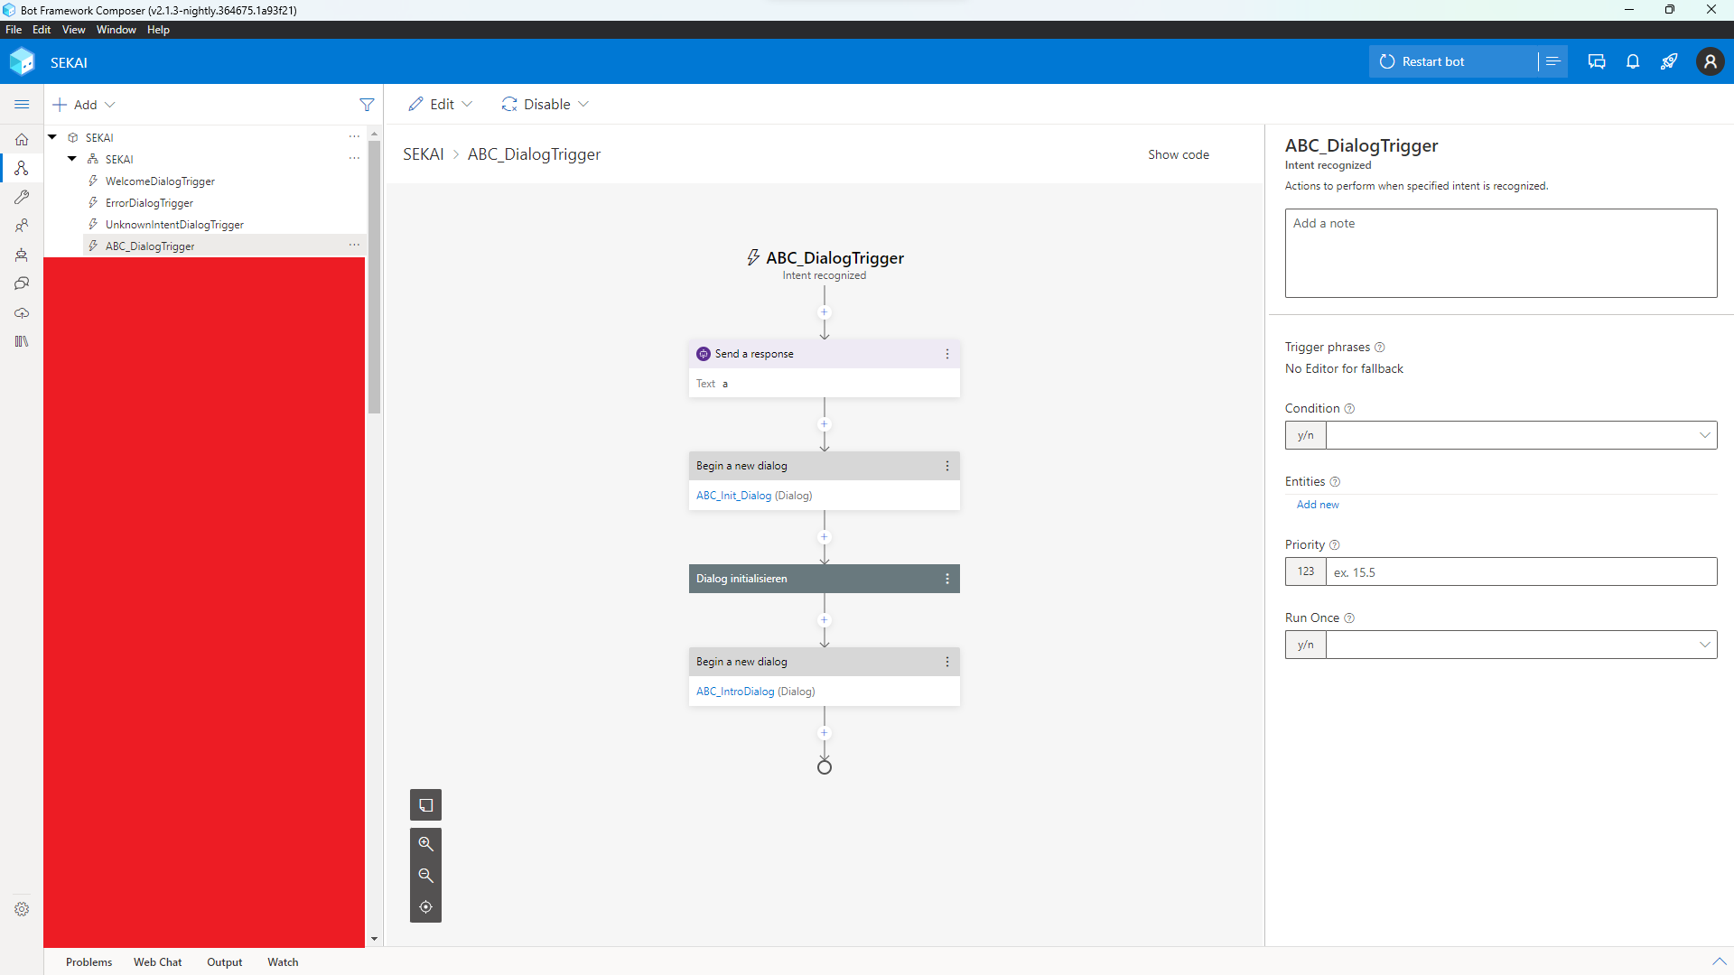Select the Design view sidebar icon

[x=22, y=168]
